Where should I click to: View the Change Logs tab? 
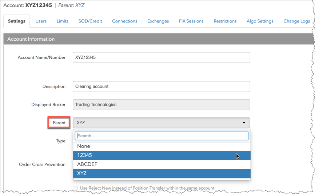click(x=296, y=21)
